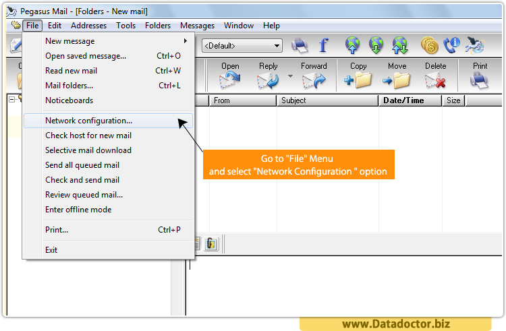This screenshot has height=331, width=506.
Task: Select Exit menu item
Action: (109, 250)
